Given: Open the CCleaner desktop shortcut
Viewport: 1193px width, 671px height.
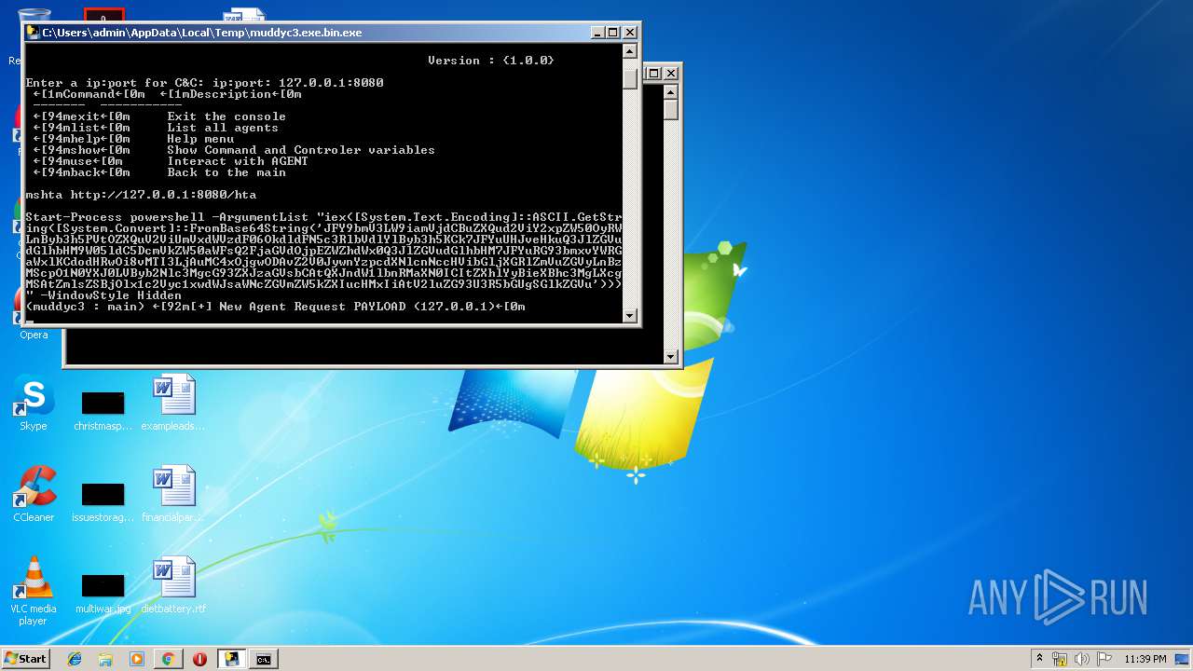Looking at the screenshot, I should coord(34,494).
